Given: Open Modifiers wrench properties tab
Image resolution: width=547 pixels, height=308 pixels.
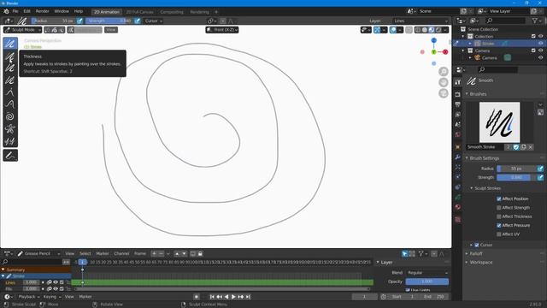Looking at the screenshot, I should [x=458, y=157].
